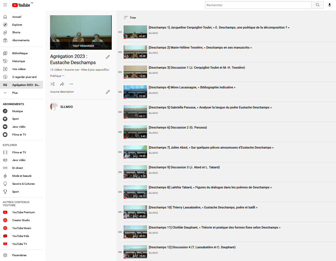Edit the playlist title pencil icon
This screenshot has height=261, width=336.
108,57
